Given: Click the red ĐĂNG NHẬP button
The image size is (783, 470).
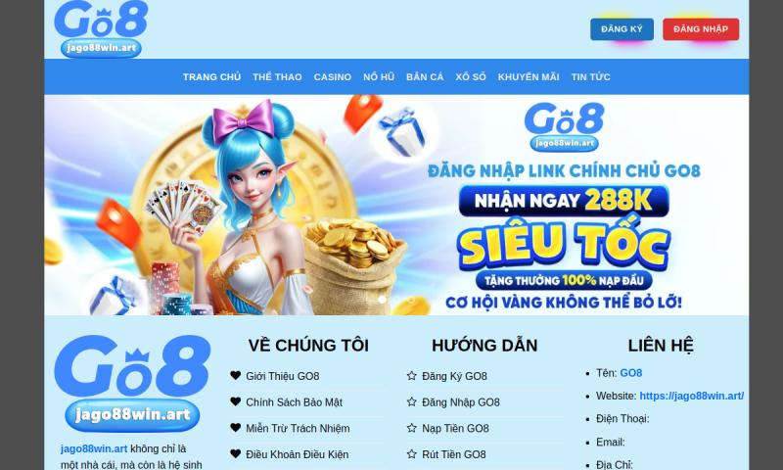Looking at the screenshot, I should 701,29.
